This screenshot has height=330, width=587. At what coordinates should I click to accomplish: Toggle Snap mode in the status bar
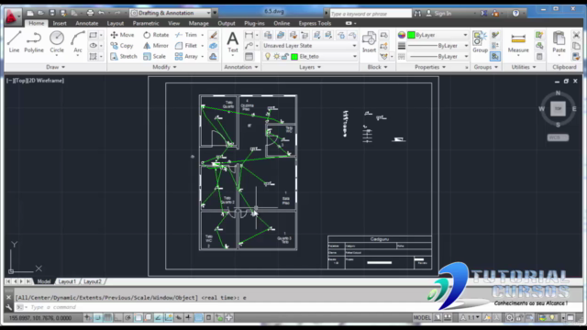(97, 318)
